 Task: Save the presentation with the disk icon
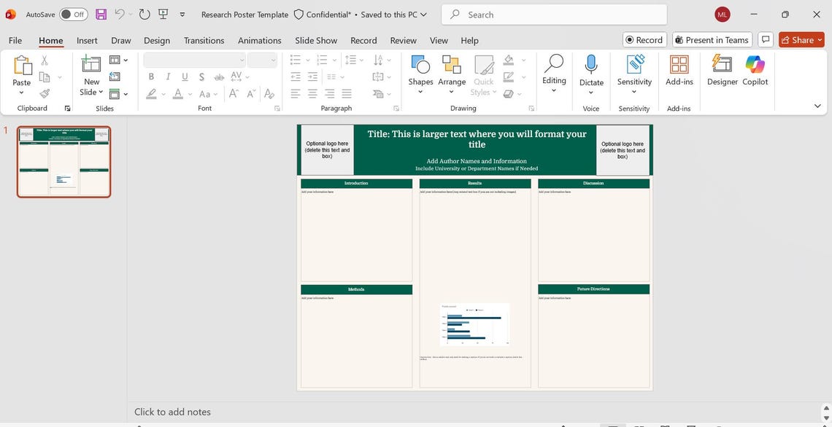tap(101, 15)
